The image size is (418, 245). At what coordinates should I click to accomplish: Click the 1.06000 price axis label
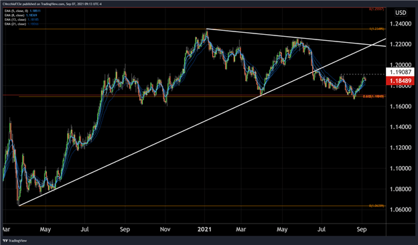(x=401, y=210)
